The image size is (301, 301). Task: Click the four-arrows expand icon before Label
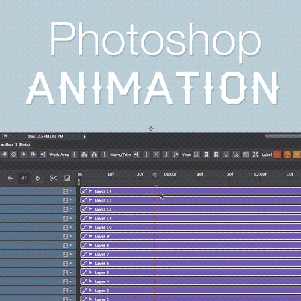255,154
